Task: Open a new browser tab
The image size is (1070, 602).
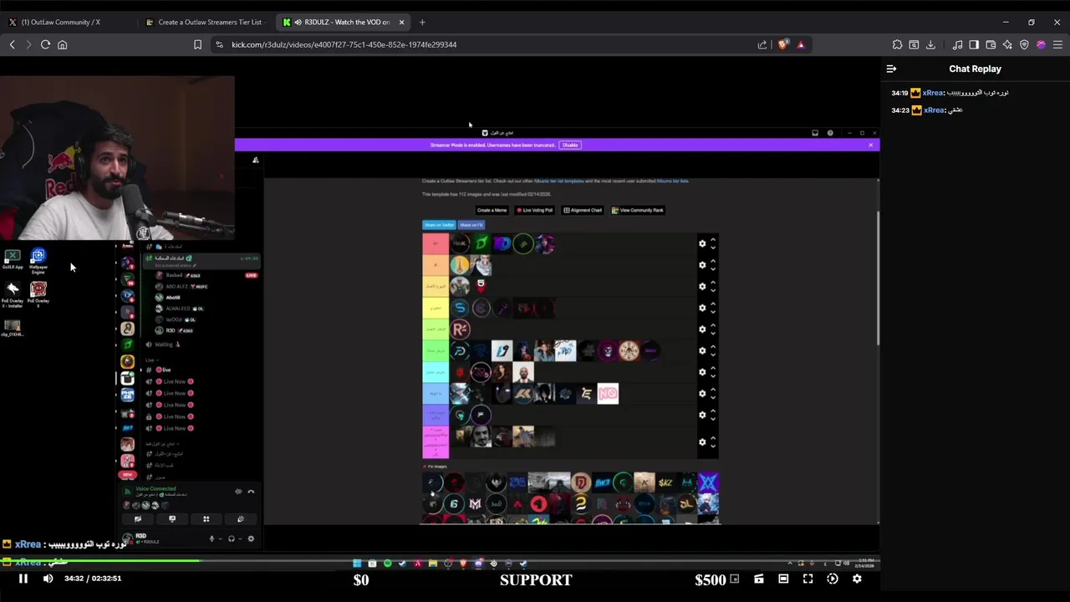Action: click(422, 23)
